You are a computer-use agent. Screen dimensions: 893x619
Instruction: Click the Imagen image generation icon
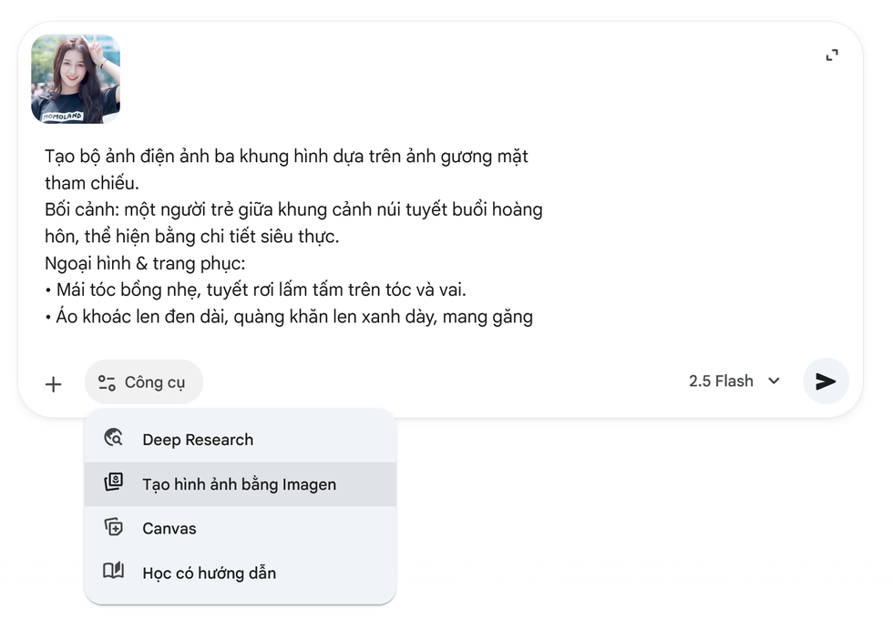[x=114, y=483]
